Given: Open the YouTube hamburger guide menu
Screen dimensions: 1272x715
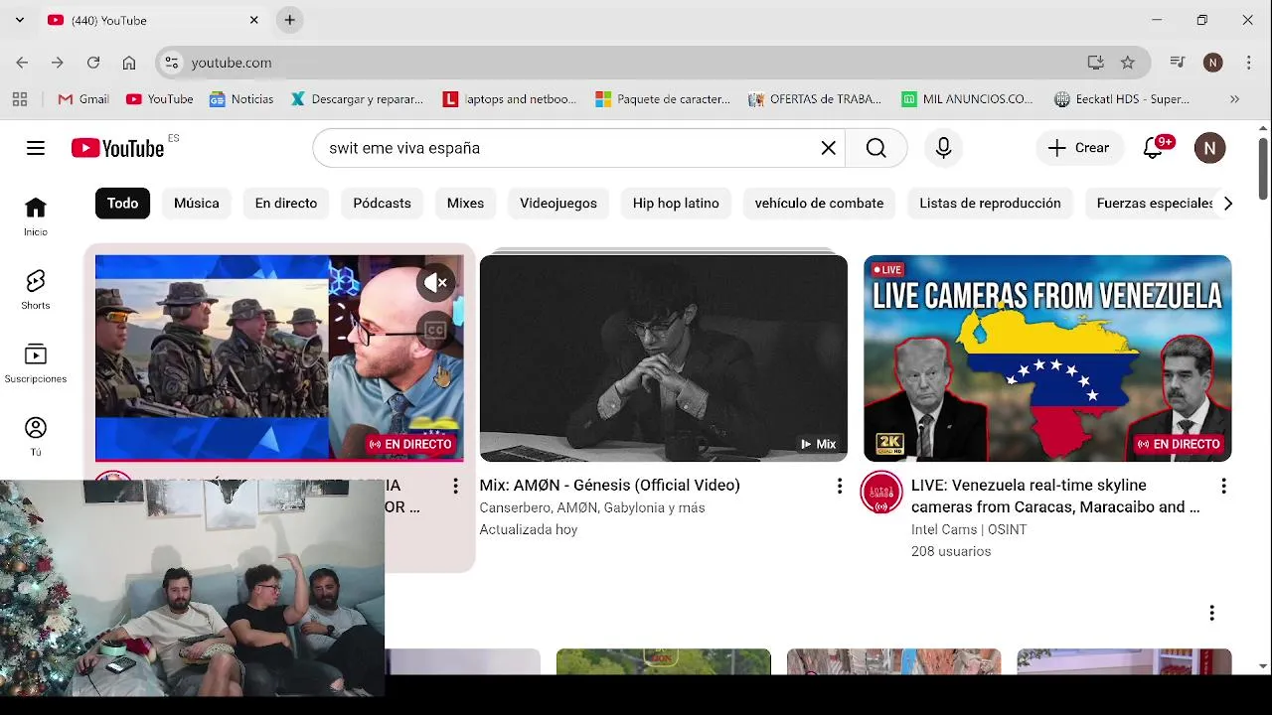Looking at the screenshot, I should click(36, 148).
